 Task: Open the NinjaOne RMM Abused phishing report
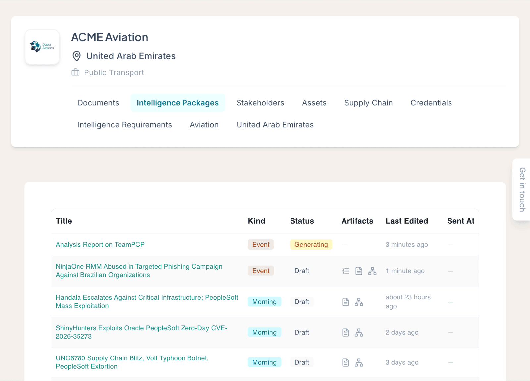[x=139, y=271]
